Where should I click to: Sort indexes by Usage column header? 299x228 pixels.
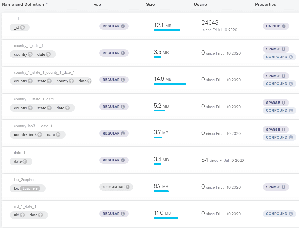point(200,4)
